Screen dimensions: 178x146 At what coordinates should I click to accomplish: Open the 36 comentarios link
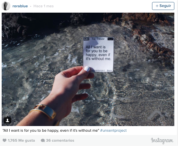pyautogui.click(x=60, y=140)
